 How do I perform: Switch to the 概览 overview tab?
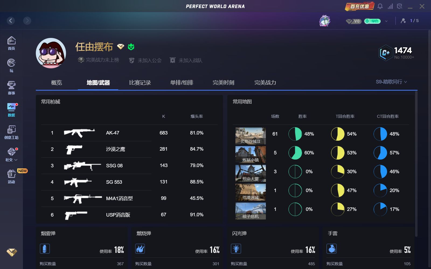(x=57, y=83)
